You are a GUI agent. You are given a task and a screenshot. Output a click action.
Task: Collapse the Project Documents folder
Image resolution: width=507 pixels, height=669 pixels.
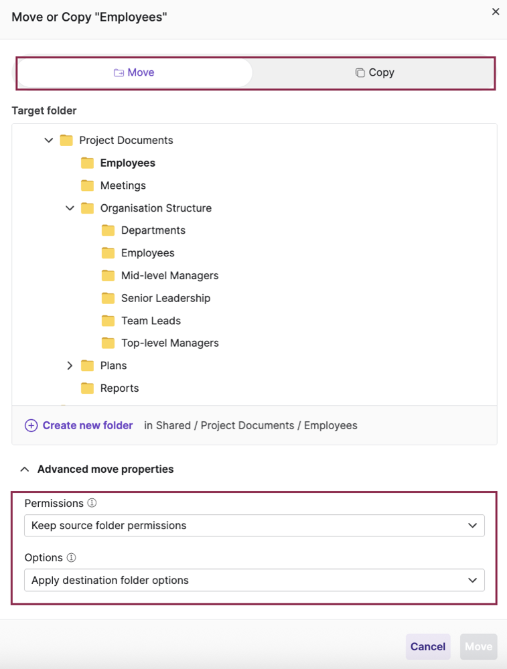tap(48, 141)
